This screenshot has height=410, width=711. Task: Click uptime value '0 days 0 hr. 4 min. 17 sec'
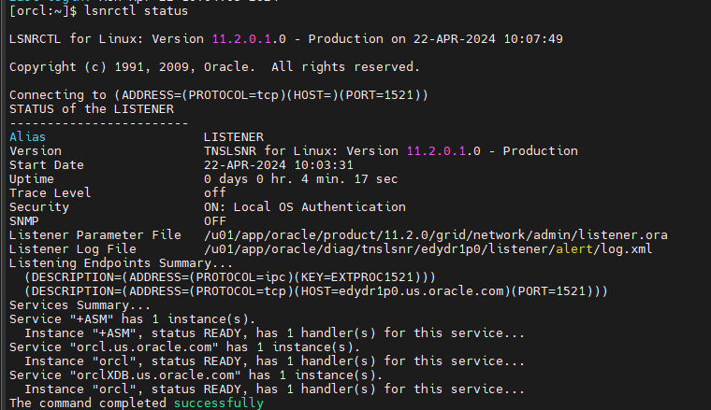[x=300, y=179]
